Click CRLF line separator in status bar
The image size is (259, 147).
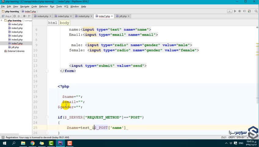click(231, 137)
